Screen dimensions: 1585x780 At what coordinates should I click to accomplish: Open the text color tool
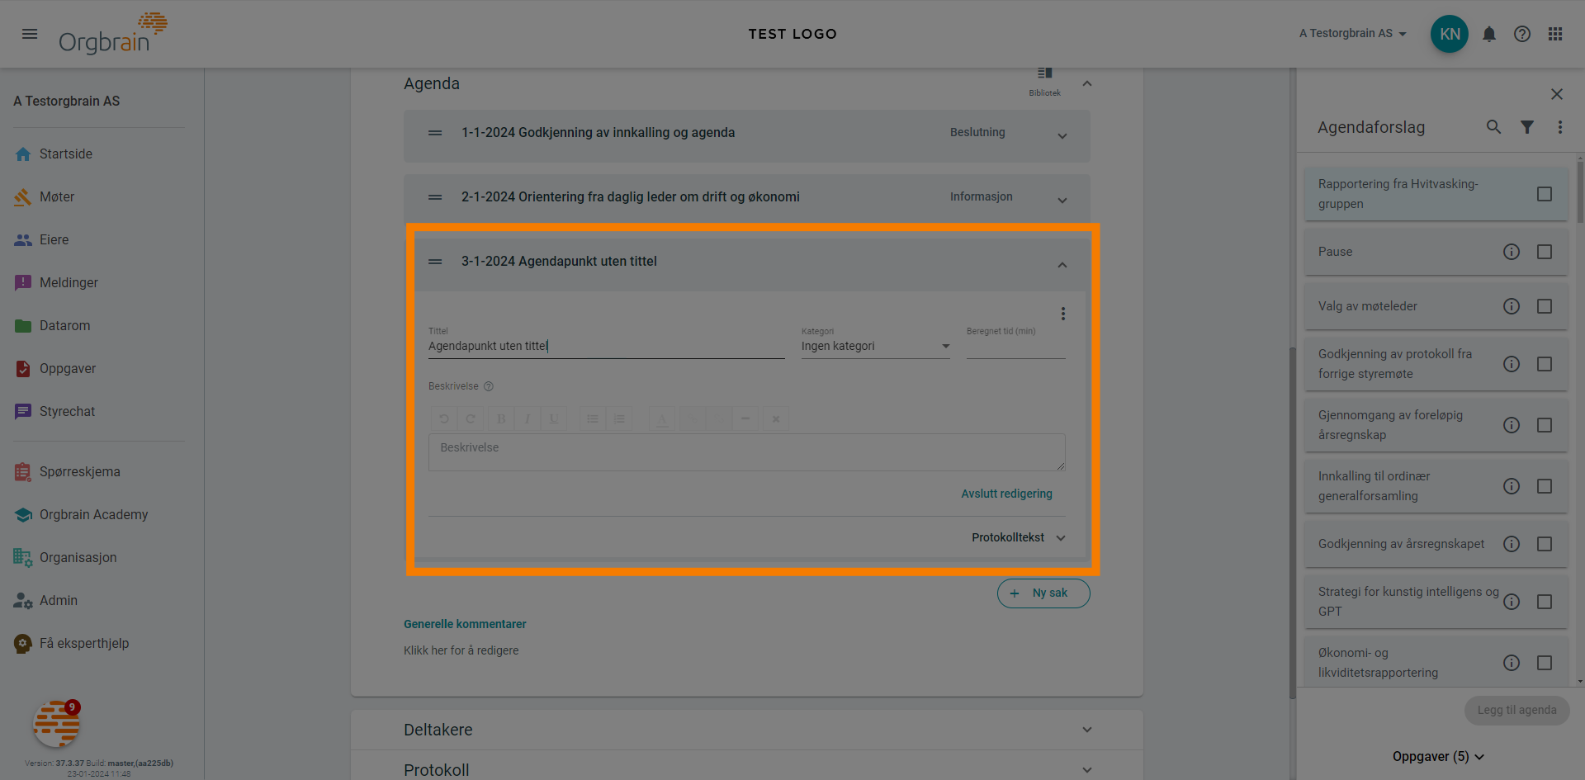pyautogui.click(x=662, y=419)
